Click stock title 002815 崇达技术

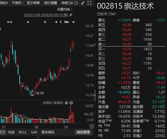point(125,6)
